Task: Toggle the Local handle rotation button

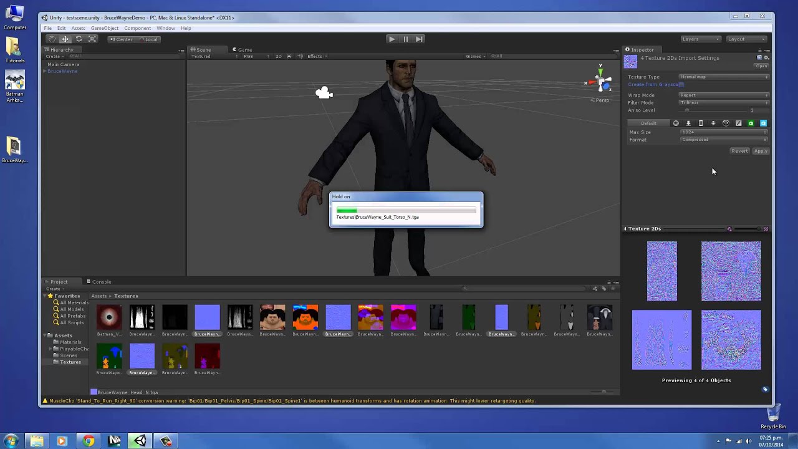Action: 148,39
